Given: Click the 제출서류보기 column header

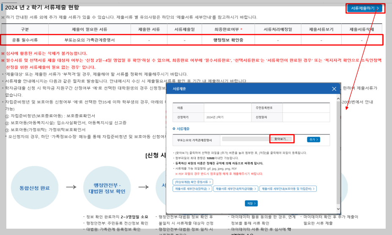Looking at the screenshot, I should pyautogui.click(x=321, y=29).
